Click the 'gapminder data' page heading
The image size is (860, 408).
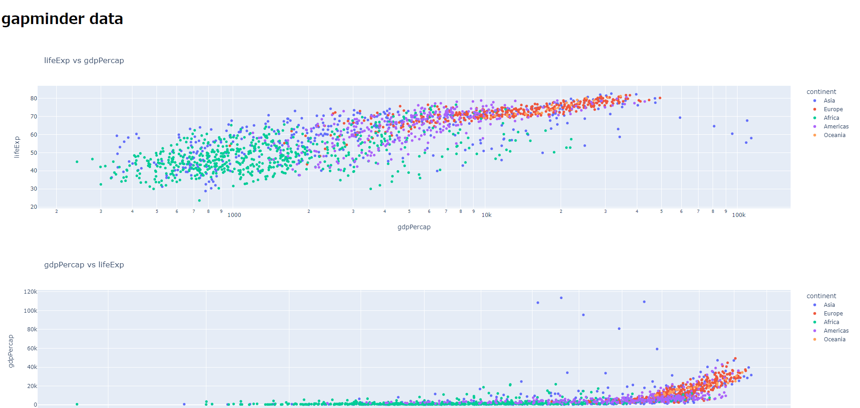point(62,19)
